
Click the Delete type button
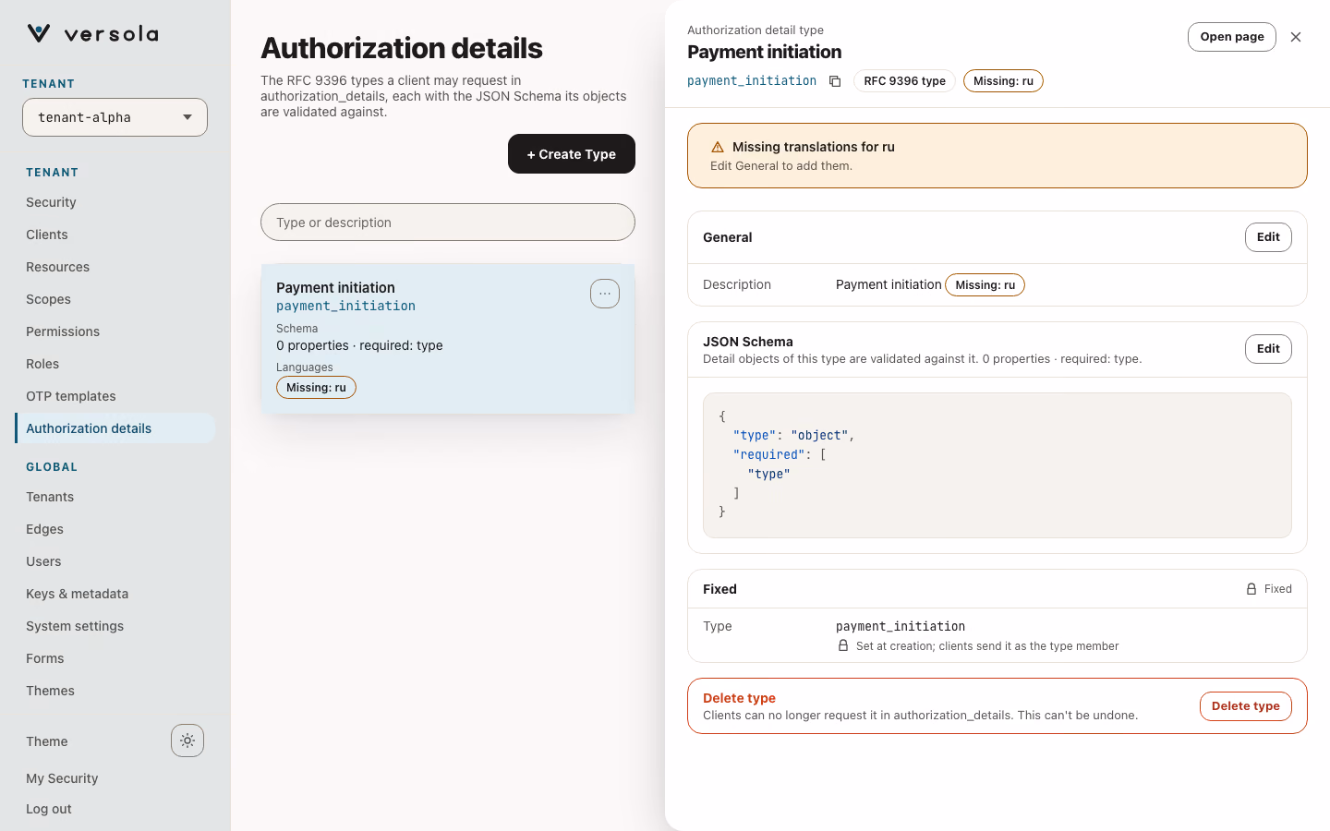tap(1245, 706)
